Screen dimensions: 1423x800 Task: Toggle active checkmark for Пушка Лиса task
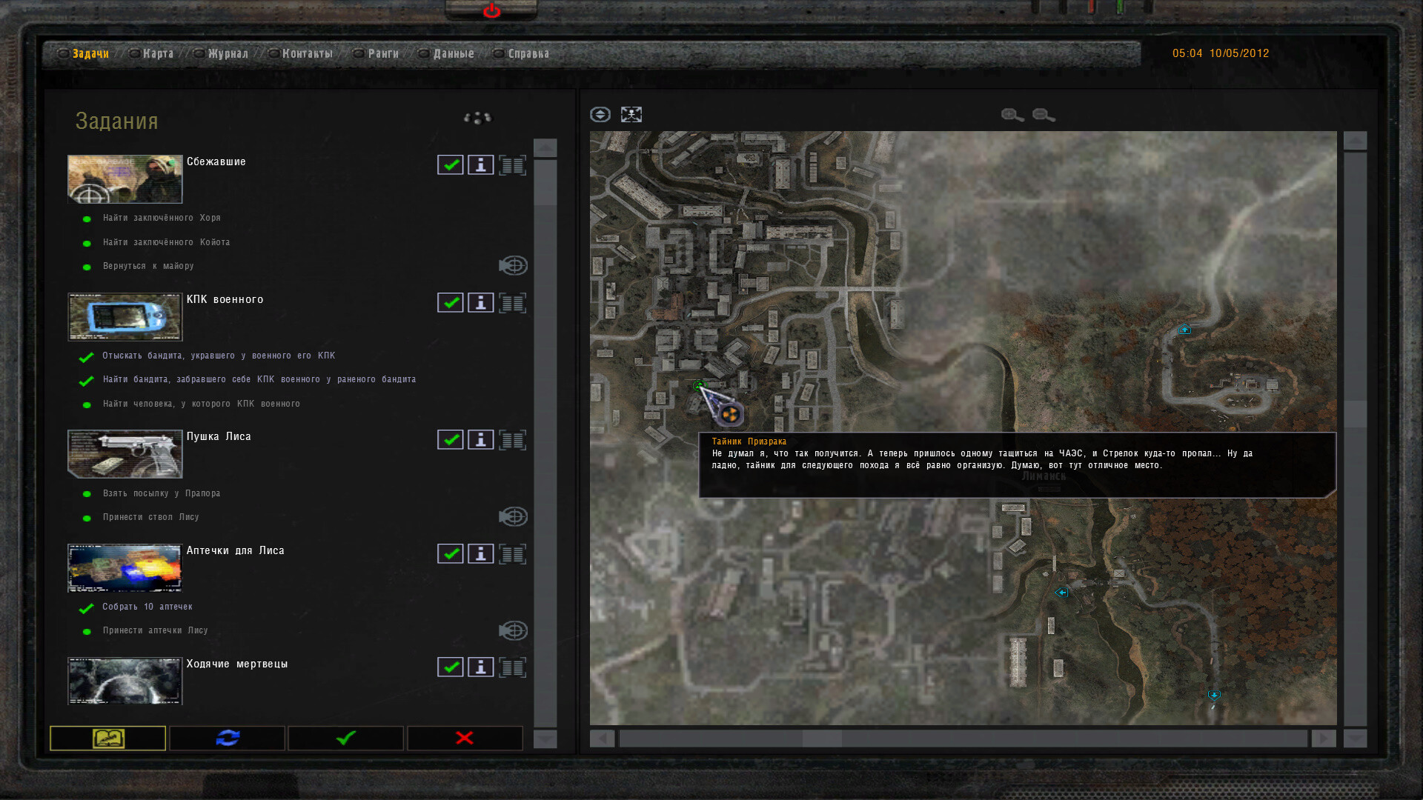point(450,439)
